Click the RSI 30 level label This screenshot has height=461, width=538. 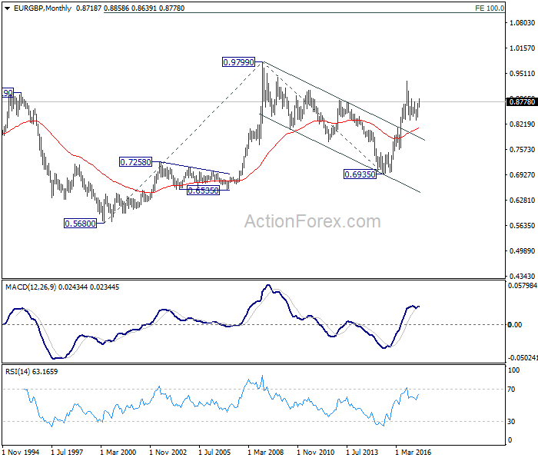pos(511,422)
